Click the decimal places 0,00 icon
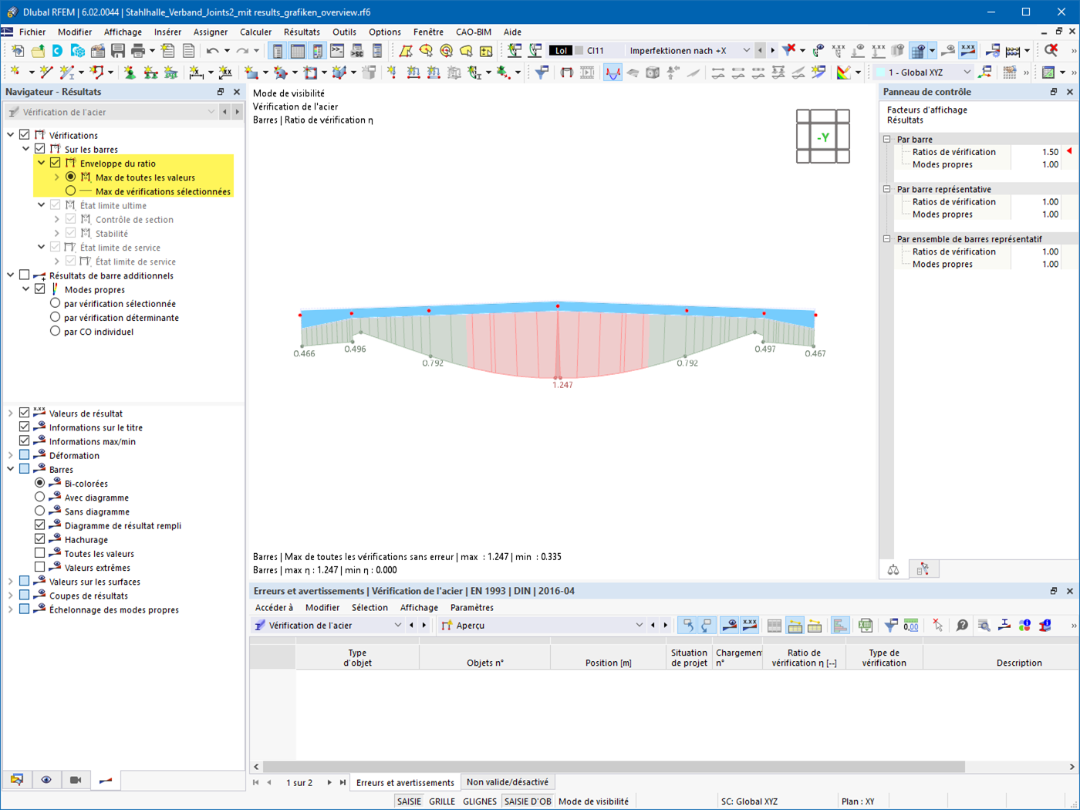This screenshot has width=1080, height=810. [911, 626]
